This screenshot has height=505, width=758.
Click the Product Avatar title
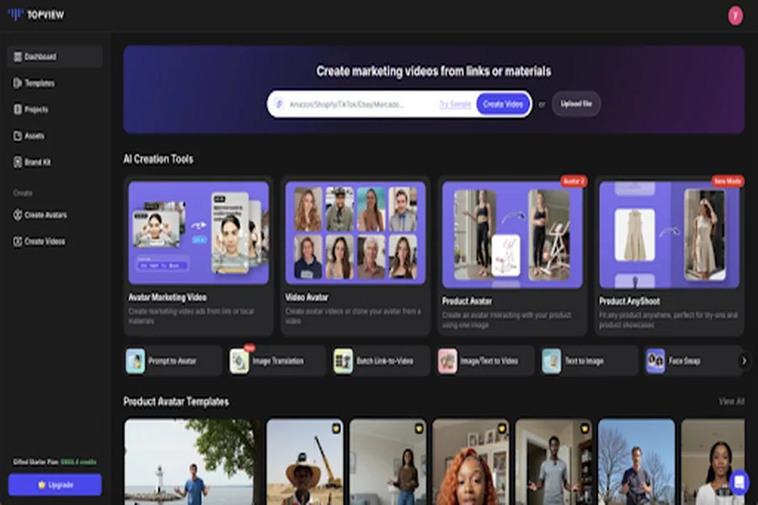tap(467, 301)
